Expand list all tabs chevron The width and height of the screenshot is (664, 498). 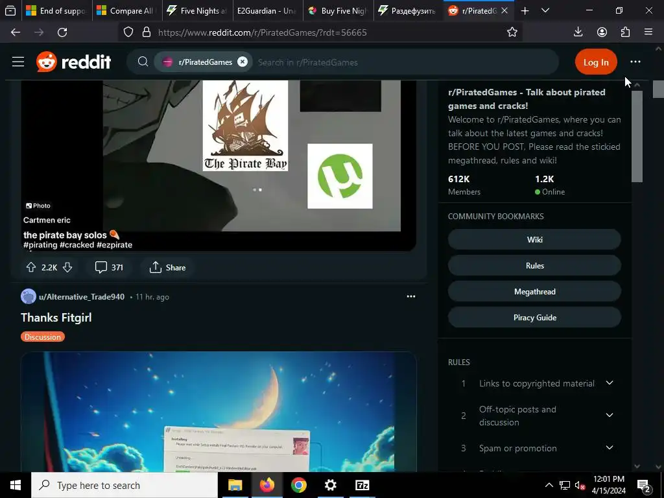tap(545, 10)
